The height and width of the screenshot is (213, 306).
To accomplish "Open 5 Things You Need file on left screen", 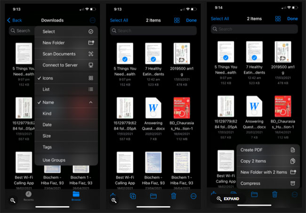I will click(24, 53).
